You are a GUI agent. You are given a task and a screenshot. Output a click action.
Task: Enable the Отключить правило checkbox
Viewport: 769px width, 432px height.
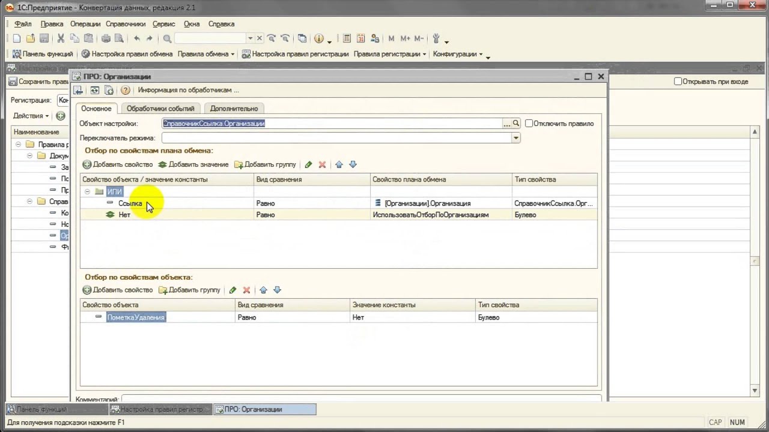(529, 124)
